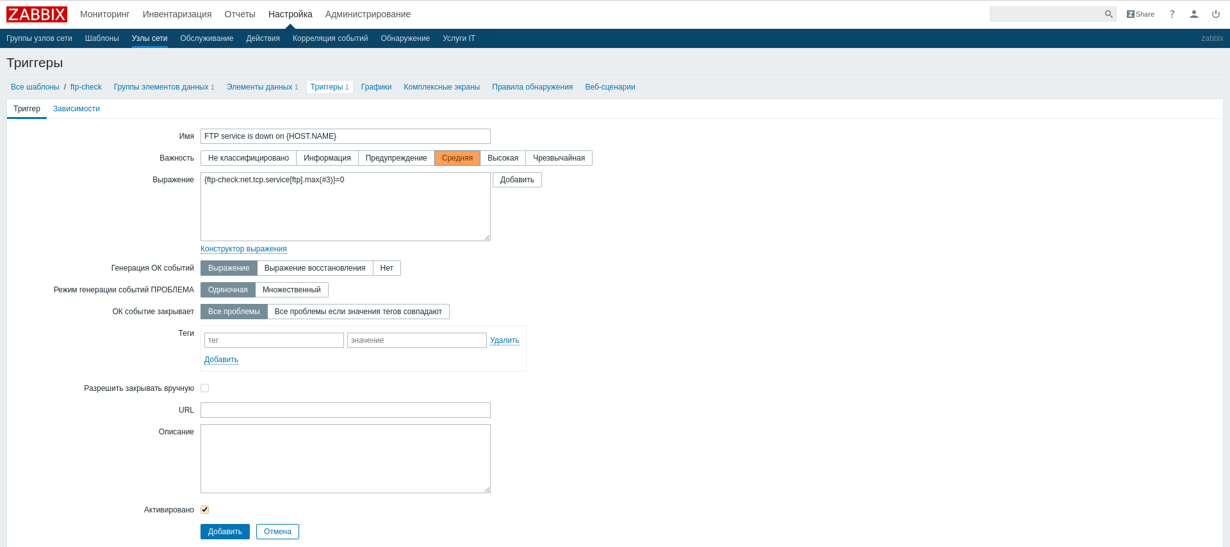This screenshot has width=1230, height=547.
Task: Select Множественный problem generation mode
Action: (x=291, y=290)
